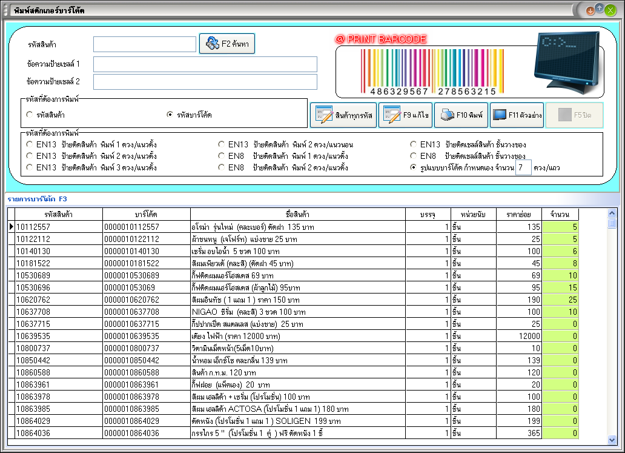This screenshot has width=625, height=453.
Task: Select row with product code 10637708
Action: pos(59,312)
